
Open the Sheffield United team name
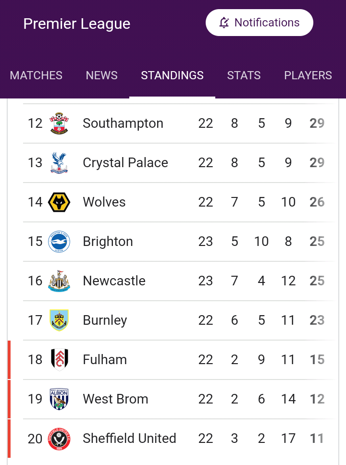[x=129, y=438]
